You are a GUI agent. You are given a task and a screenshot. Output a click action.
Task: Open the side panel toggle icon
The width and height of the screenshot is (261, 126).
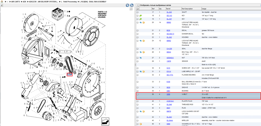(2, 5)
